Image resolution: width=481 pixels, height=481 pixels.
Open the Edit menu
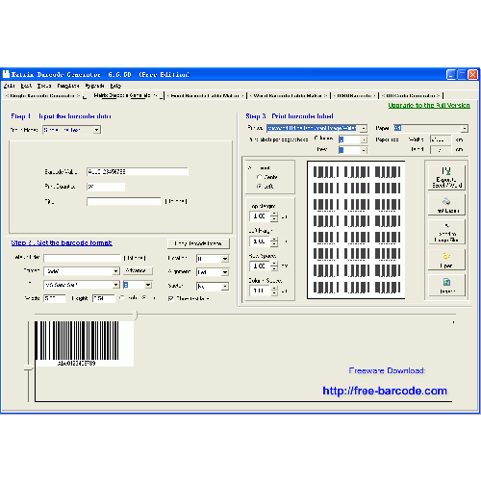[26, 86]
